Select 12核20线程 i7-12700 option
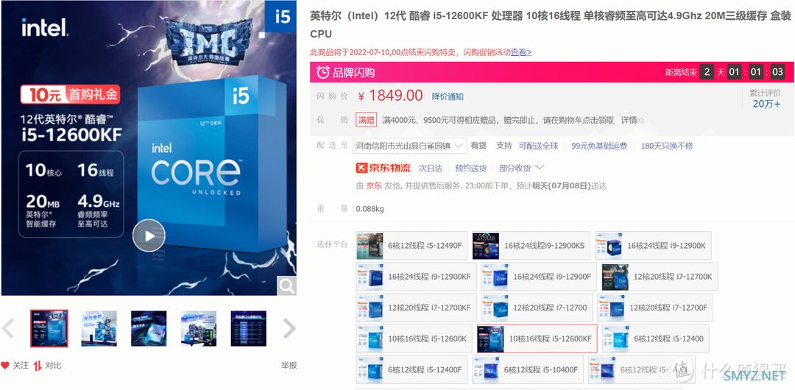 (x=537, y=308)
